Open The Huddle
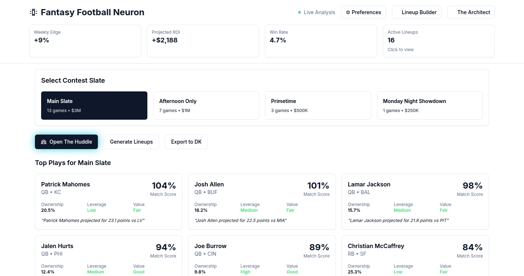Viewport: 524px width, 276px height. pyautogui.click(x=66, y=142)
